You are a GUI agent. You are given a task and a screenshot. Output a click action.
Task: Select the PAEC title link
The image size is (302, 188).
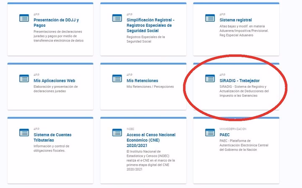(x=225, y=135)
